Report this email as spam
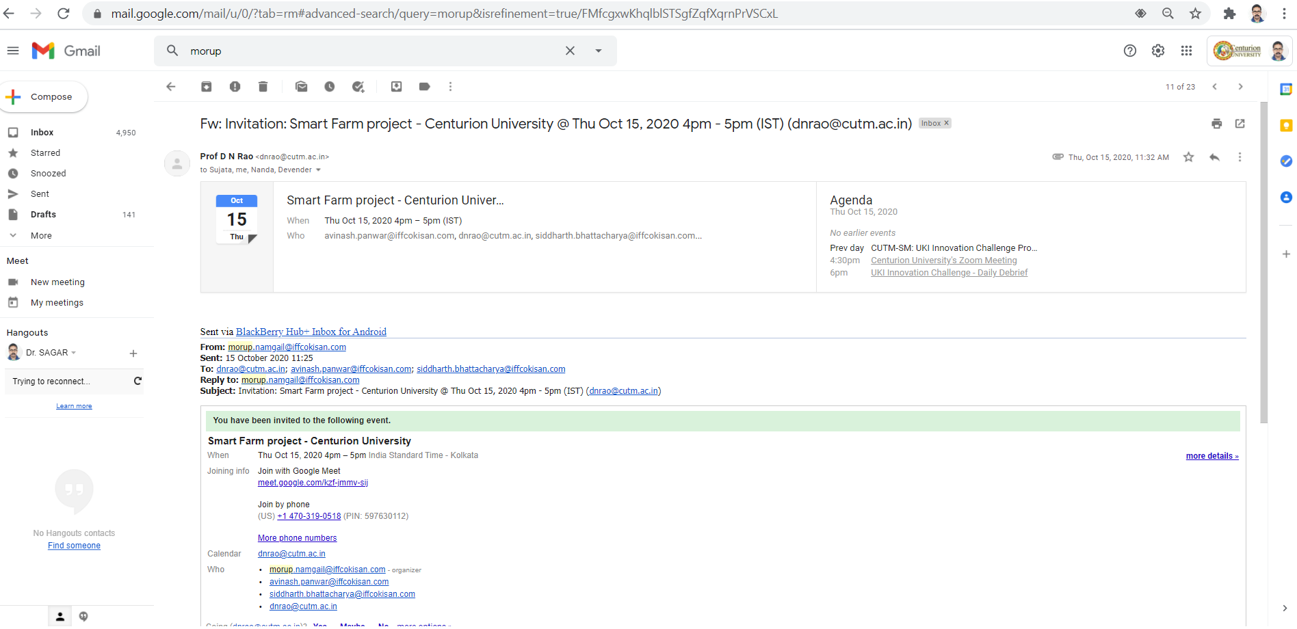The height and width of the screenshot is (629, 1297). 235,87
